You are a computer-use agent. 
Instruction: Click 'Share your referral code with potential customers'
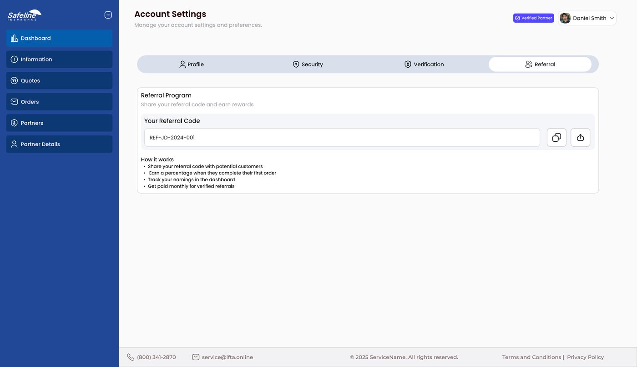[x=205, y=166]
